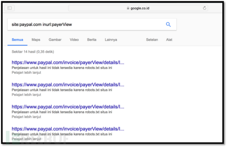Open the Gambar results tab
The image size is (227, 147).
(55, 40)
